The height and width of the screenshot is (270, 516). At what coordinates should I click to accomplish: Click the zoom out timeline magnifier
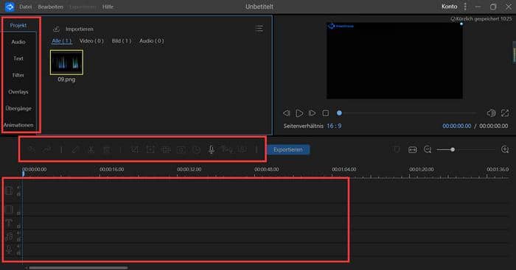[x=428, y=150]
